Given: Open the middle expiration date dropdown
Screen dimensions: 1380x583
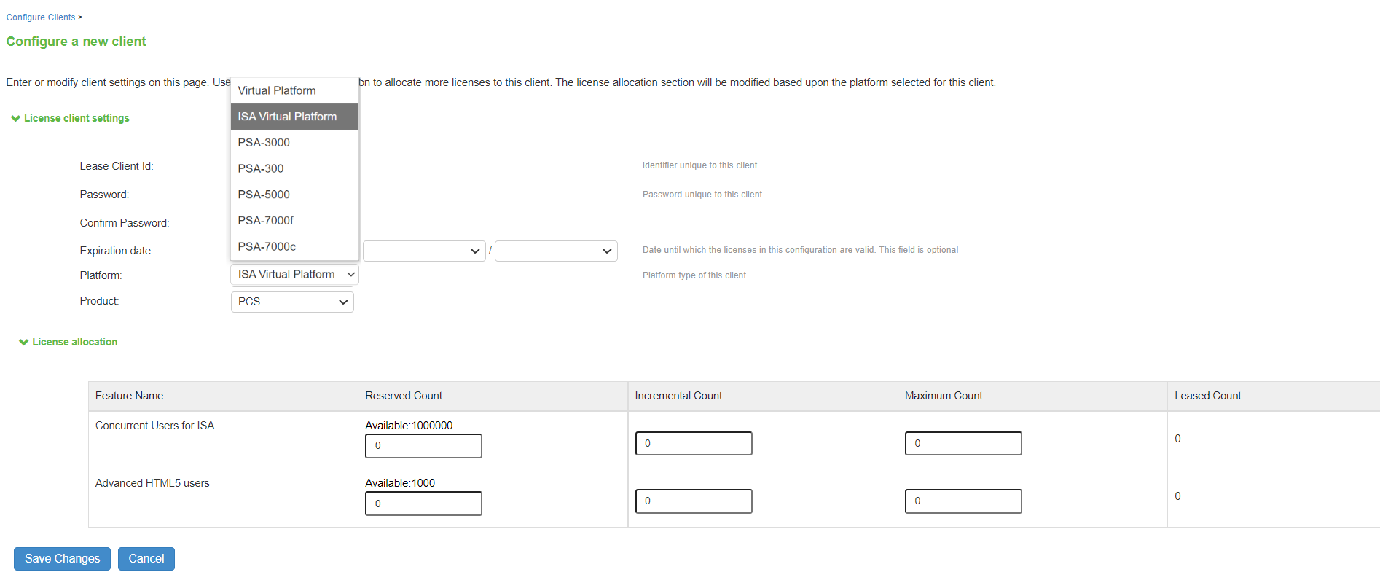Looking at the screenshot, I should coord(424,251).
